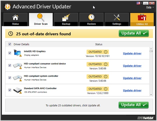Toggle the Driver Details select-all checkbox
The image size is (157, 121).
[x=10, y=44]
